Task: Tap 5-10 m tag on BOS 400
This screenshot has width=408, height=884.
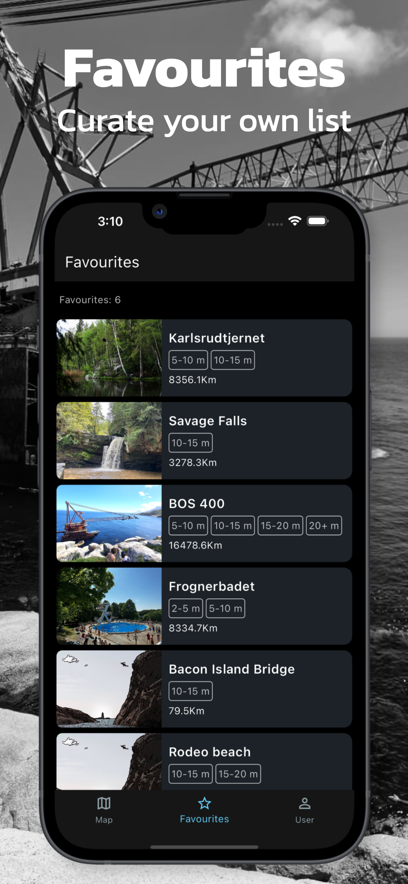Action: pyautogui.click(x=188, y=526)
